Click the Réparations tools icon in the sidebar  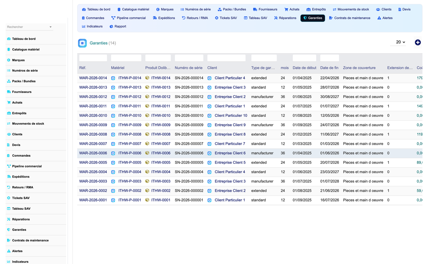click(9, 219)
